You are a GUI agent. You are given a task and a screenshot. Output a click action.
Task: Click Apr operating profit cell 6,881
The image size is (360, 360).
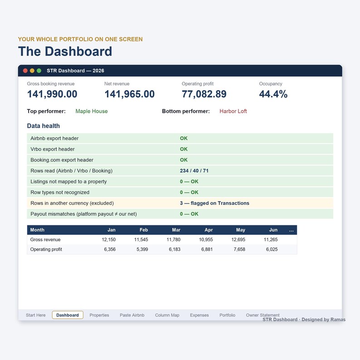tap(207, 249)
